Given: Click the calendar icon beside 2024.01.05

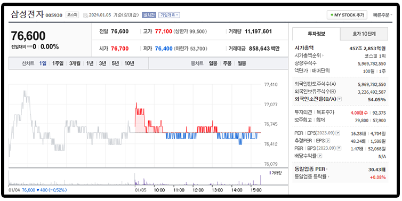Looking at the screenshot, I should click(86, 15).
